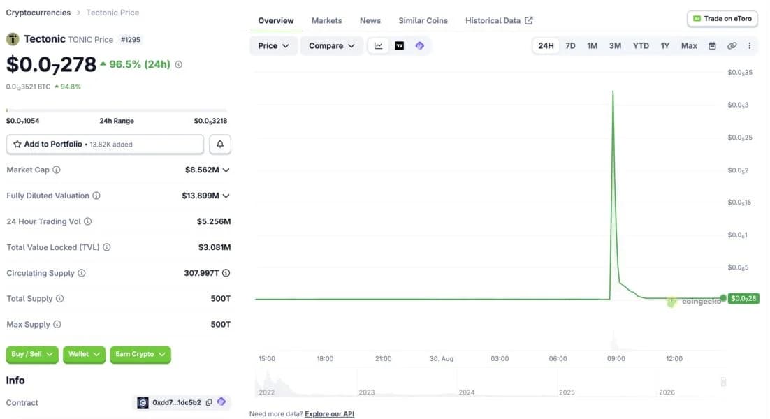Select the Max time range
This screenshot has width=770, height=419.
click(689, 45)
